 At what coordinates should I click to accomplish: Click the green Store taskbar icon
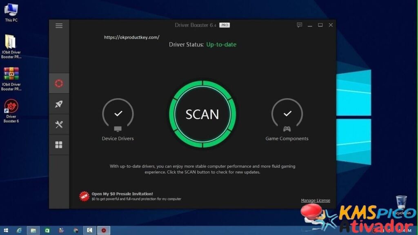47,230
